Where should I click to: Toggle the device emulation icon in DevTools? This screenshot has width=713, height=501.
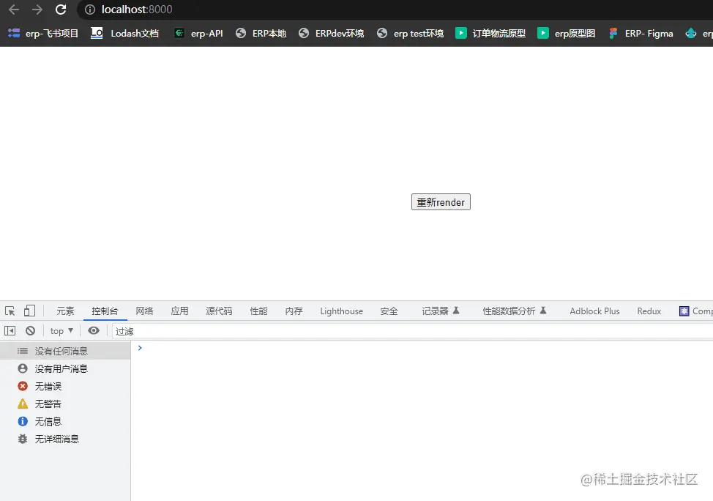29,310
